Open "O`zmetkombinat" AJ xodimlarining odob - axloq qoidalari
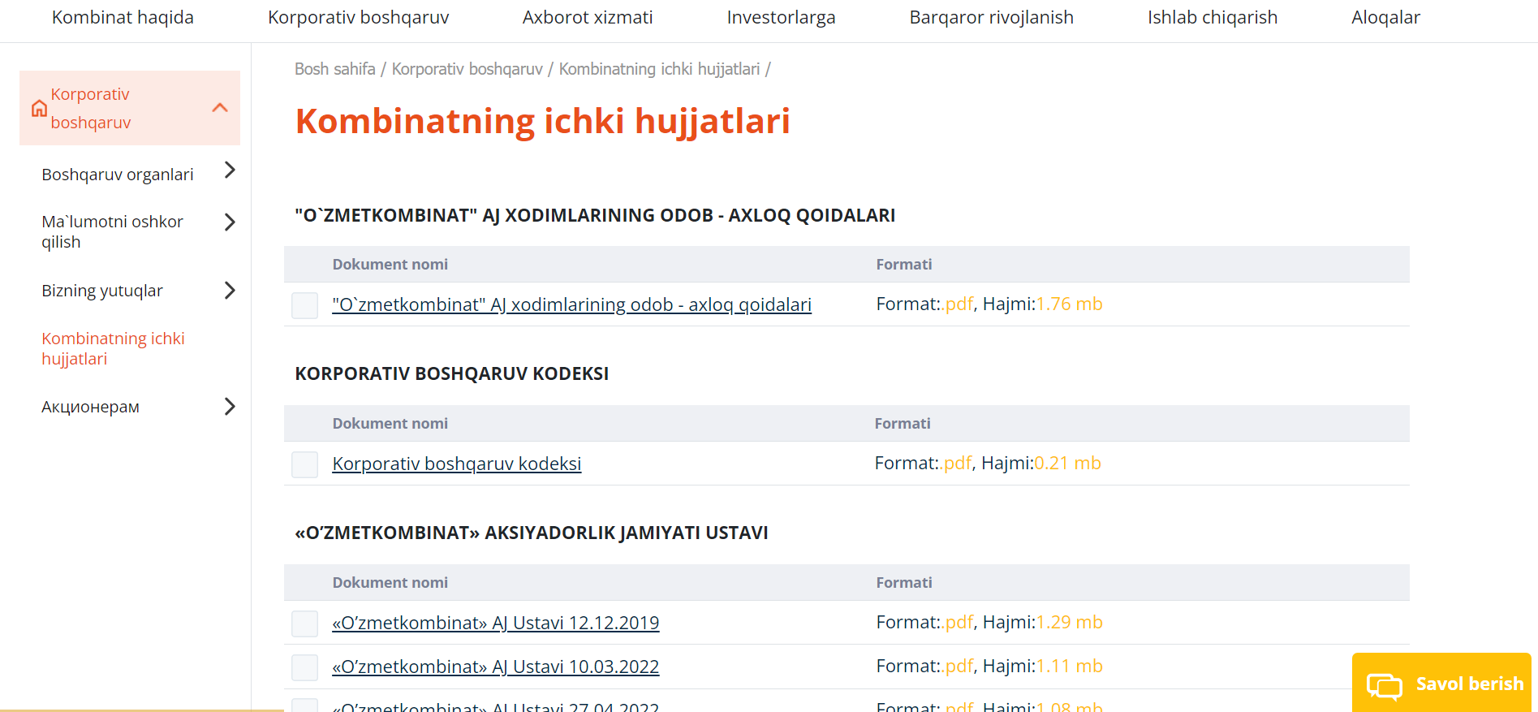Viewport: 1538px width, 712px height. [571, 304]
